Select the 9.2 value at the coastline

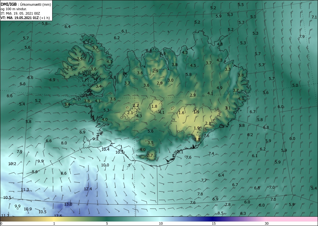[x=95, y=139]
